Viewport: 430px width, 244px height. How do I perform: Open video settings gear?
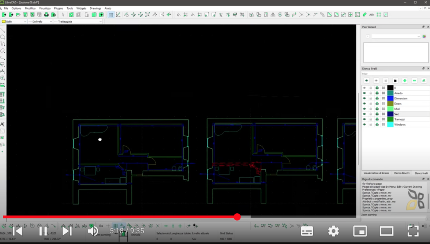(333, 231)
